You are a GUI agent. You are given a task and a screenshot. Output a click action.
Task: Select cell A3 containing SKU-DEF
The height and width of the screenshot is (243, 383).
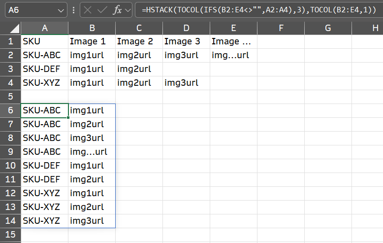click(x=45, y=69)
